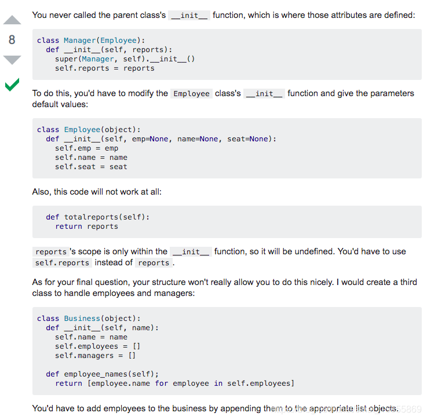Click the line 'self.reports = reports'

[x=105, y=68]
